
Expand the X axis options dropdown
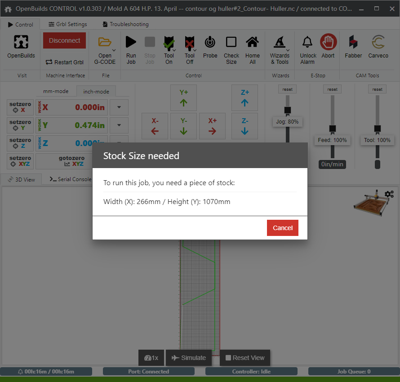[119, 107]
